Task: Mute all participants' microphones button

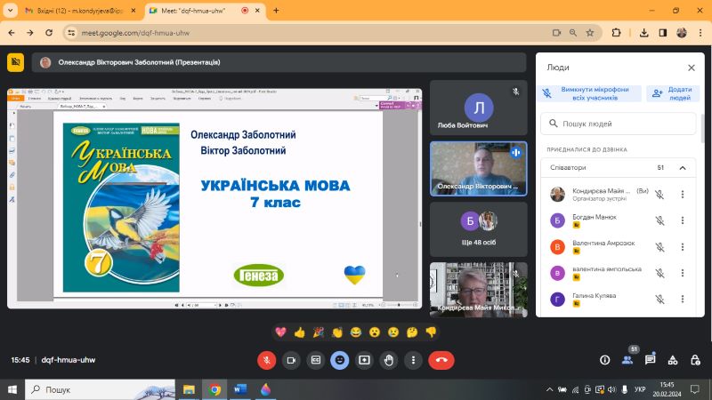Action: click(x=590, y=93)
